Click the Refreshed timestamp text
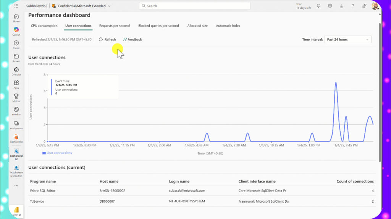Screen dimensions: 391x219 [61, 40]
